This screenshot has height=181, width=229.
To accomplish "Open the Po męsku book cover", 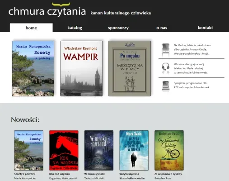I will click(x=130, y=68).
